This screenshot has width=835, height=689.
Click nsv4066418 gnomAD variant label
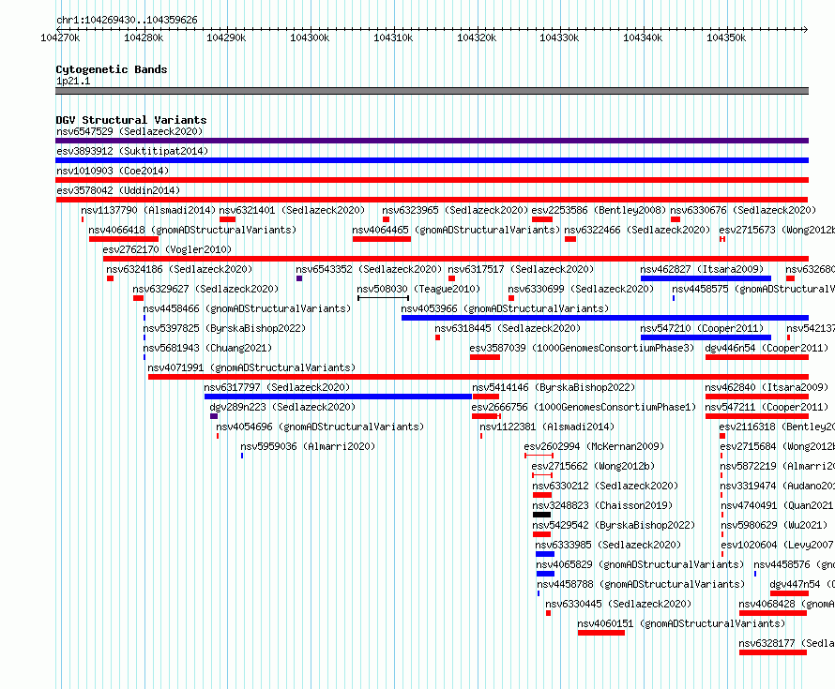192,230
